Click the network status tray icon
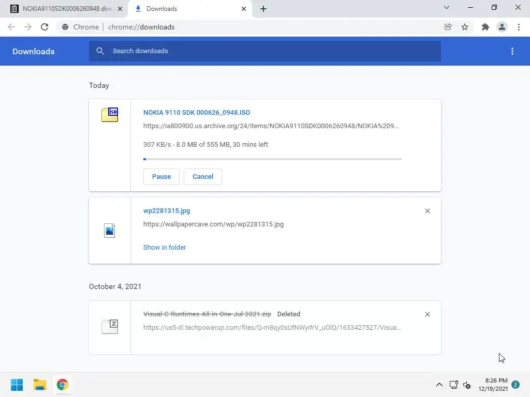Screen dimensions: 530x397 453,385
